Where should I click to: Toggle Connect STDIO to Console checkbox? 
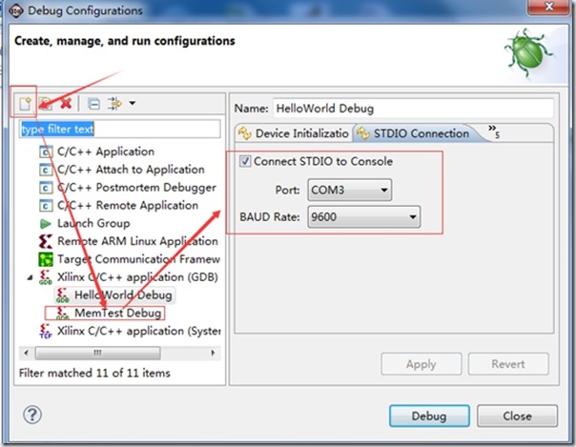(245, 161)
